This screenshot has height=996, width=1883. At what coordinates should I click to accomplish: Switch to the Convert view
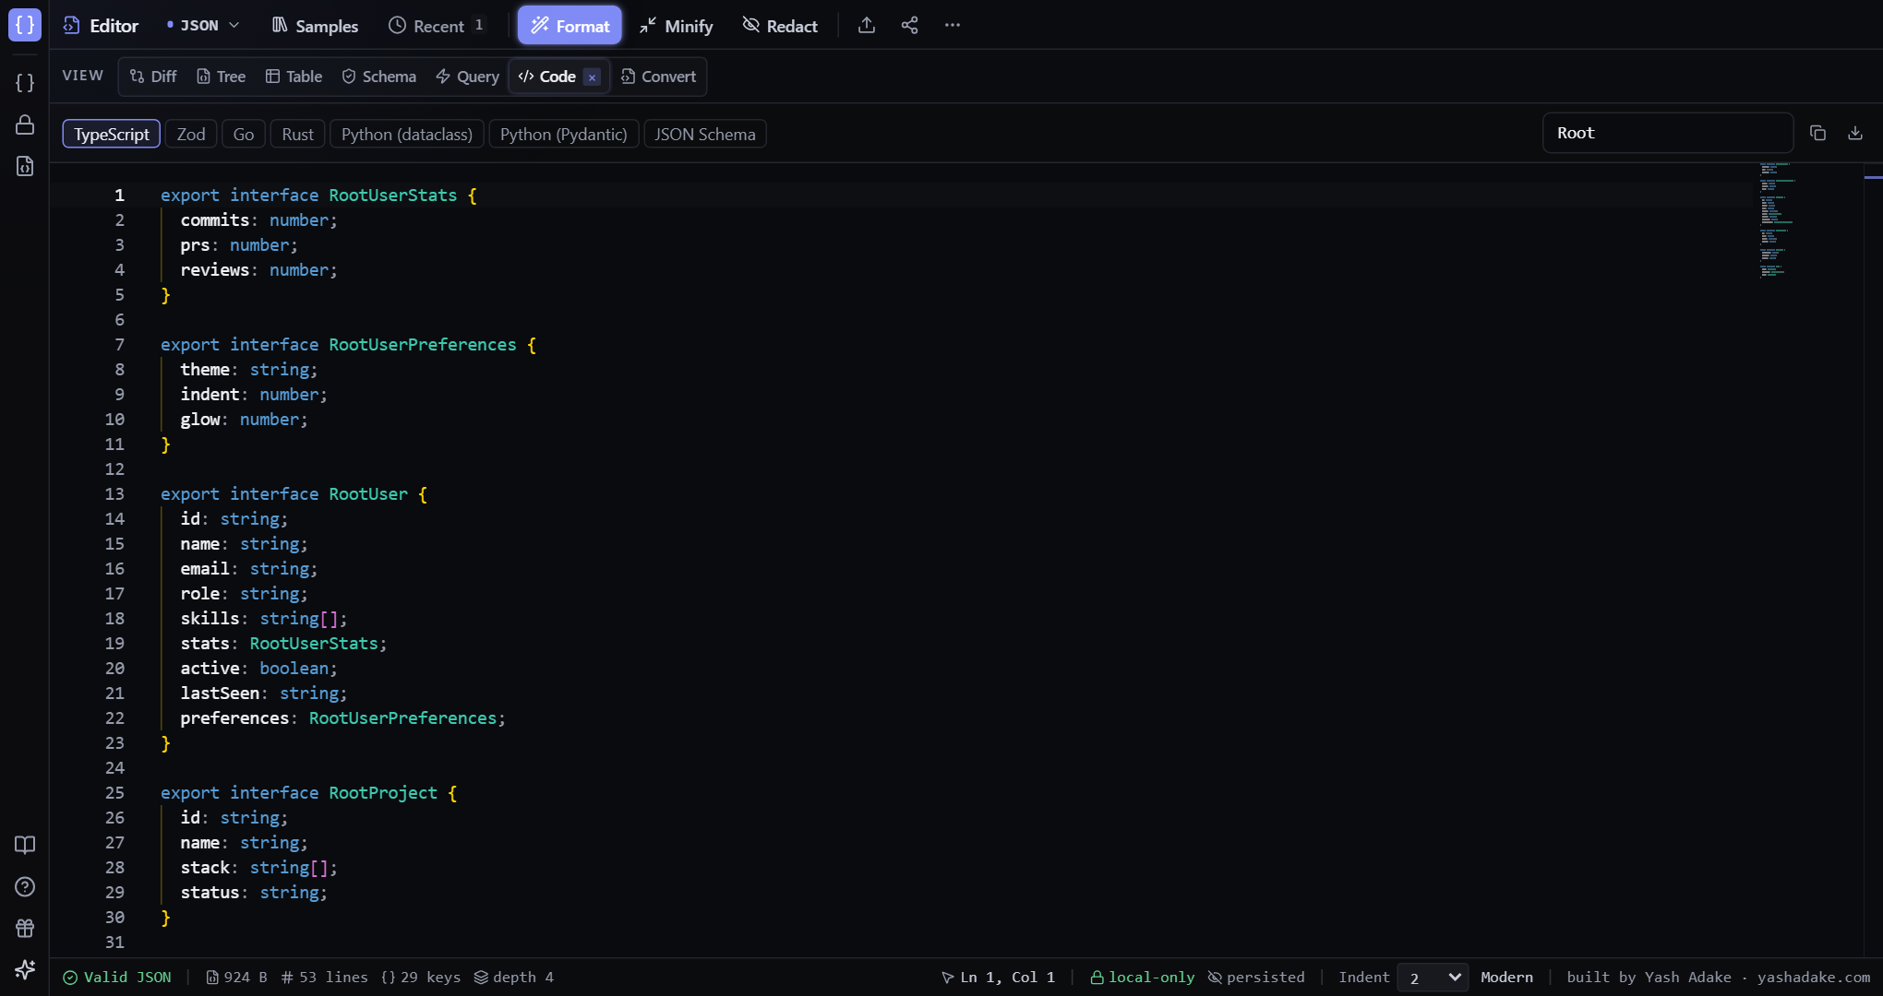(658, 77)
